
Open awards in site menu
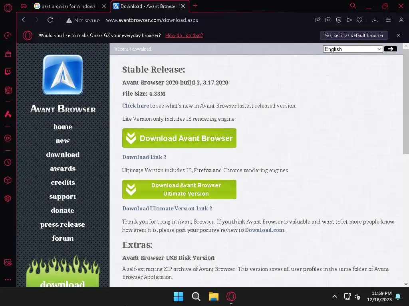tap(63, 169)
